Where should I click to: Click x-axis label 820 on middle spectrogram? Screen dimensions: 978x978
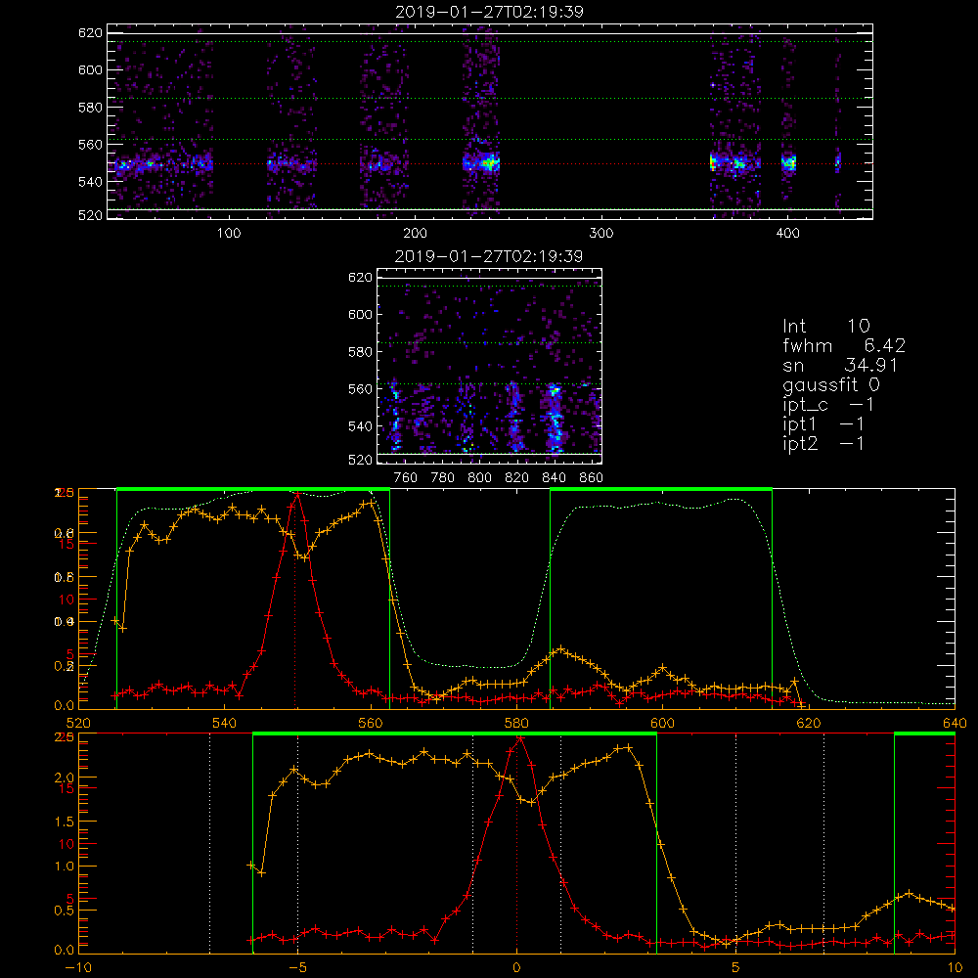tap(517, 478)
